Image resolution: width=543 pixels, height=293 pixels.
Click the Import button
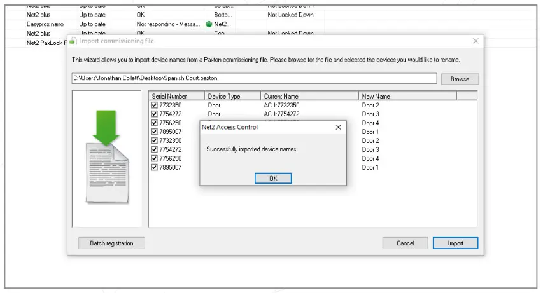click(x=455, y=243)
